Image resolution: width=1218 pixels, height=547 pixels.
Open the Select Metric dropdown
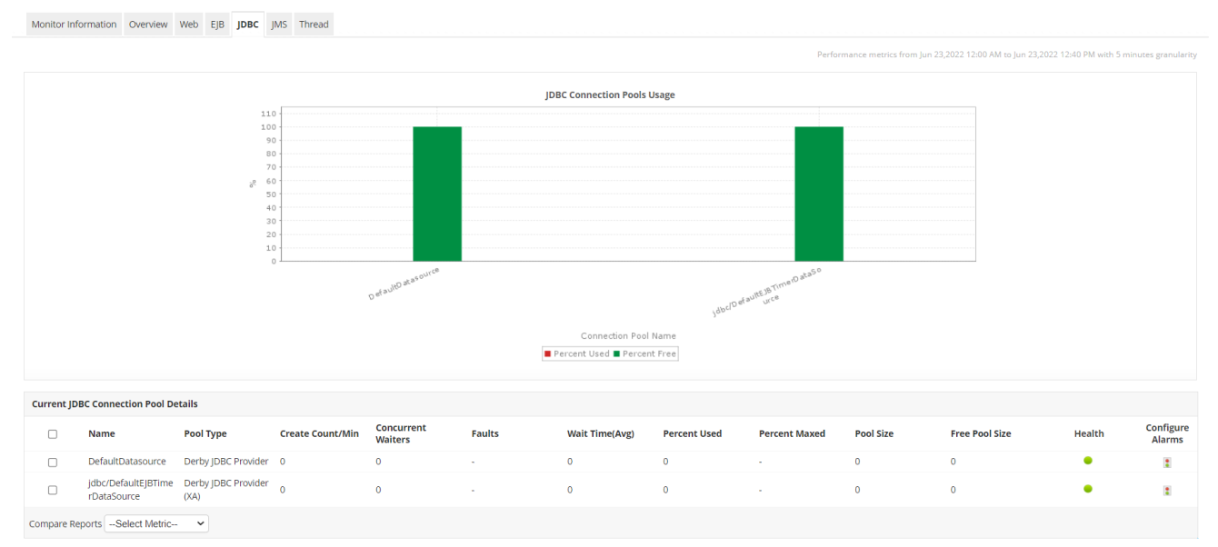tap(155, 523)
